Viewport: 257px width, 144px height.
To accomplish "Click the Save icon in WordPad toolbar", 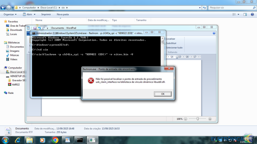I will (x=35, y=28).
